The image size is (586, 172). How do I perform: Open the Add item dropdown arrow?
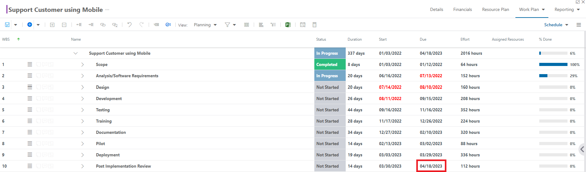tap(38, 25)
